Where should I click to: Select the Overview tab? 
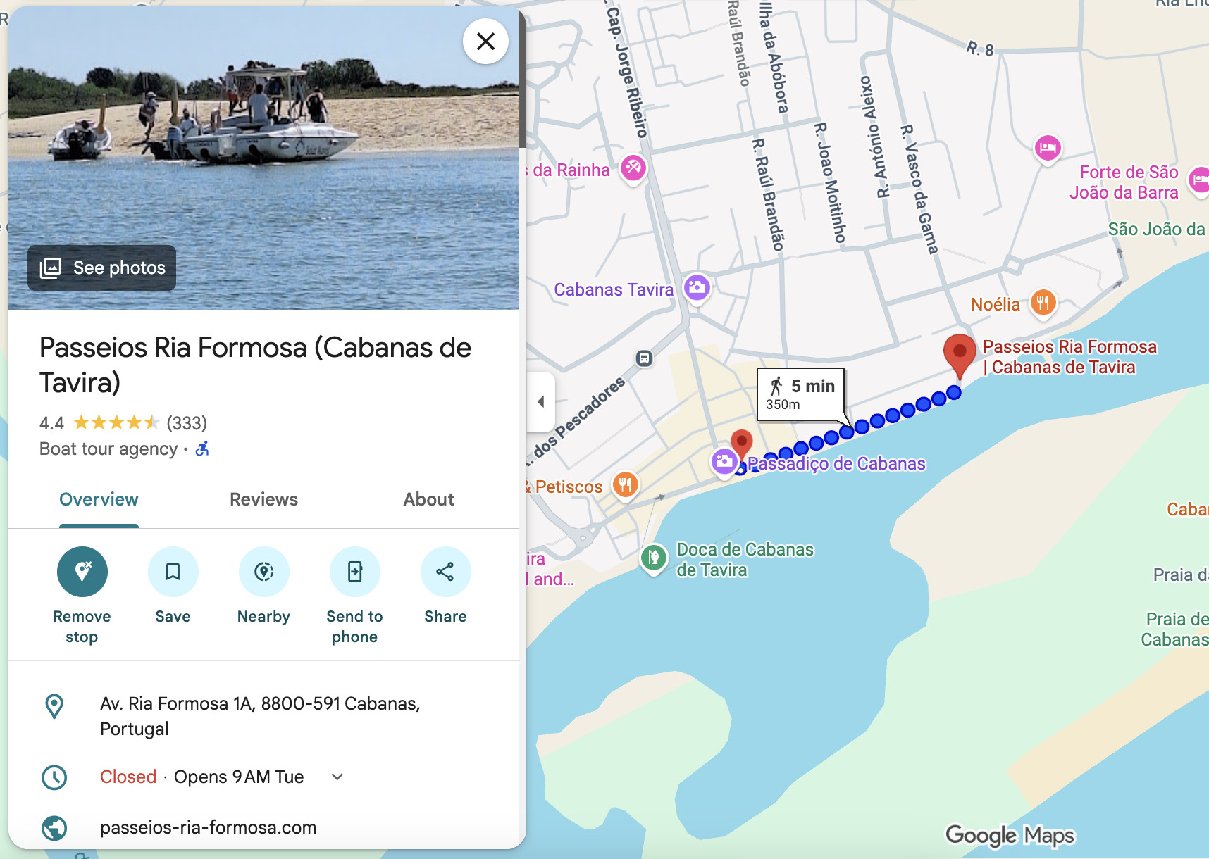tap(99, 499)
